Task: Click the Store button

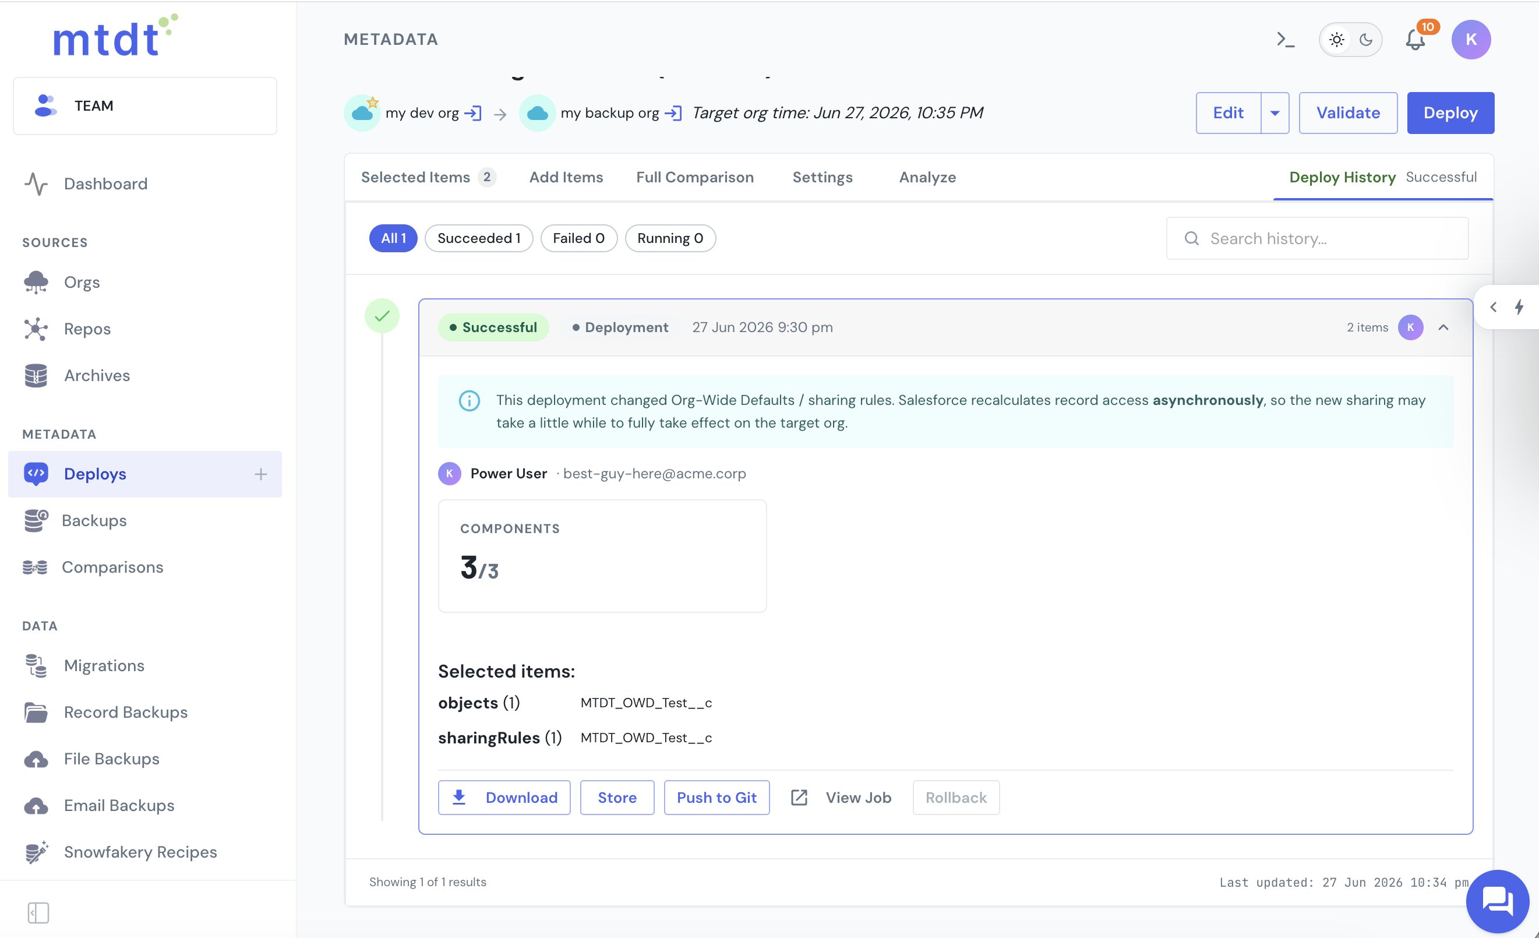Action: coord(616,798)
